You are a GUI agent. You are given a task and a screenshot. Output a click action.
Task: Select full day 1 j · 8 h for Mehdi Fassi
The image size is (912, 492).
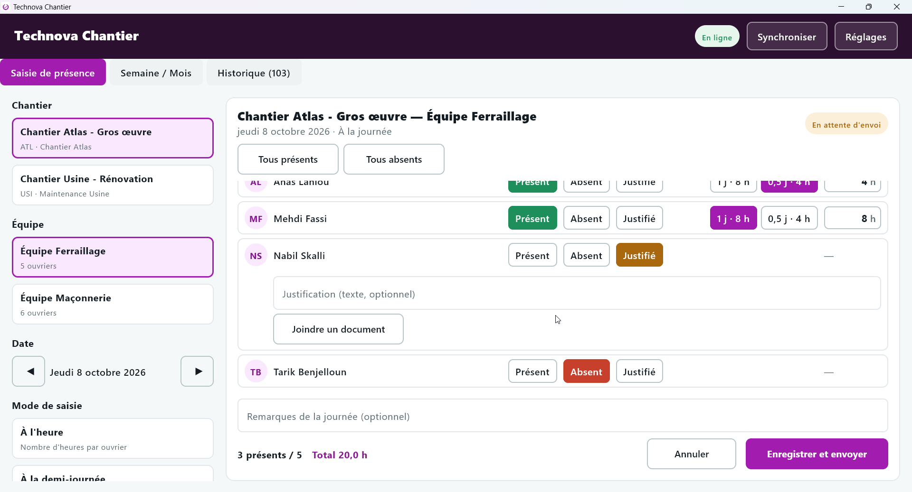tap(733, 218)
